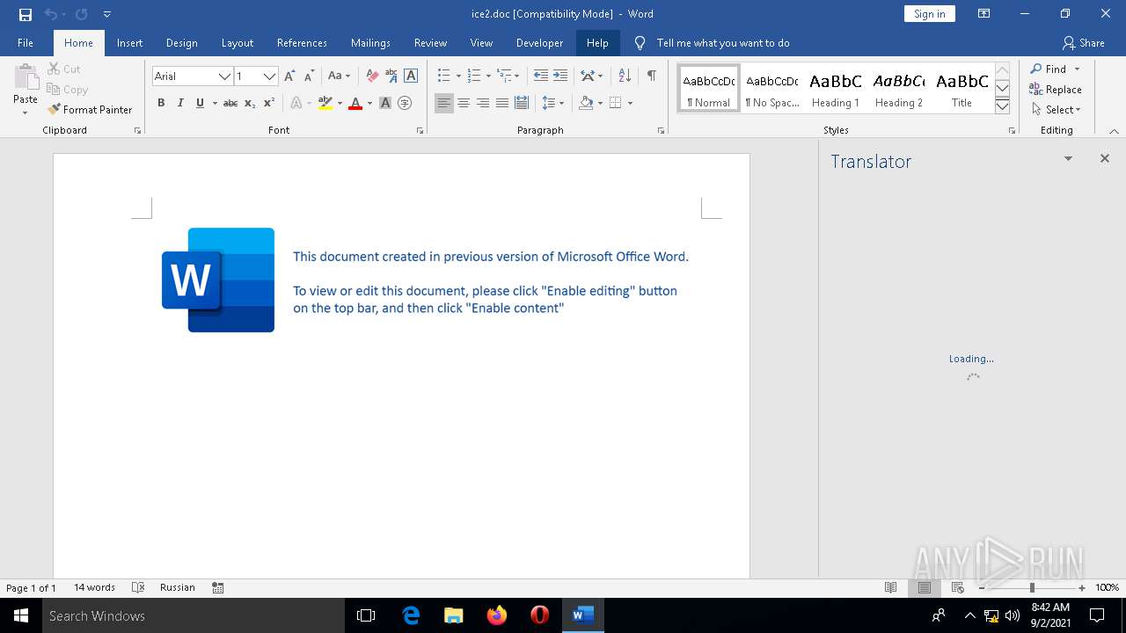
Task: Click Decrease Font Size icon
Action: (309, 76)
